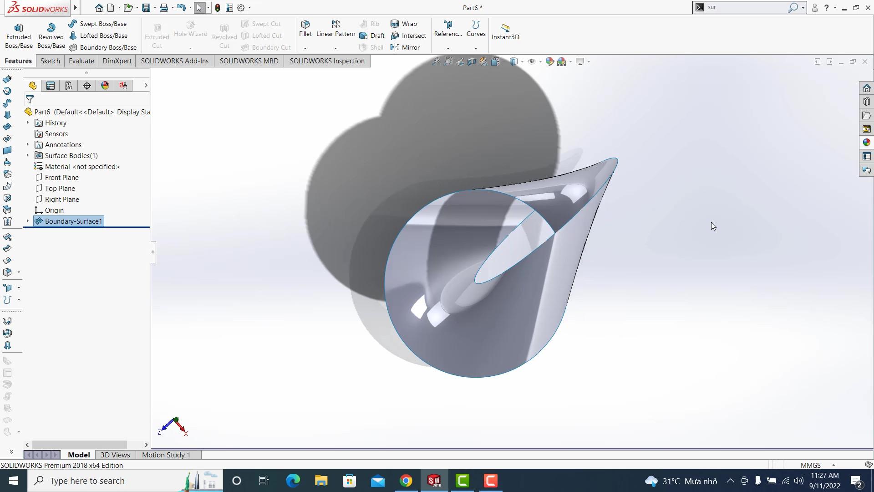Switch to the Evaluate tab
Image resolution: width=874 pixels, height=492 pixels.
tap(81, 61)
